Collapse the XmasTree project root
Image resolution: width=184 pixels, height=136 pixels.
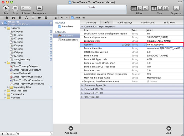[2, 23]
